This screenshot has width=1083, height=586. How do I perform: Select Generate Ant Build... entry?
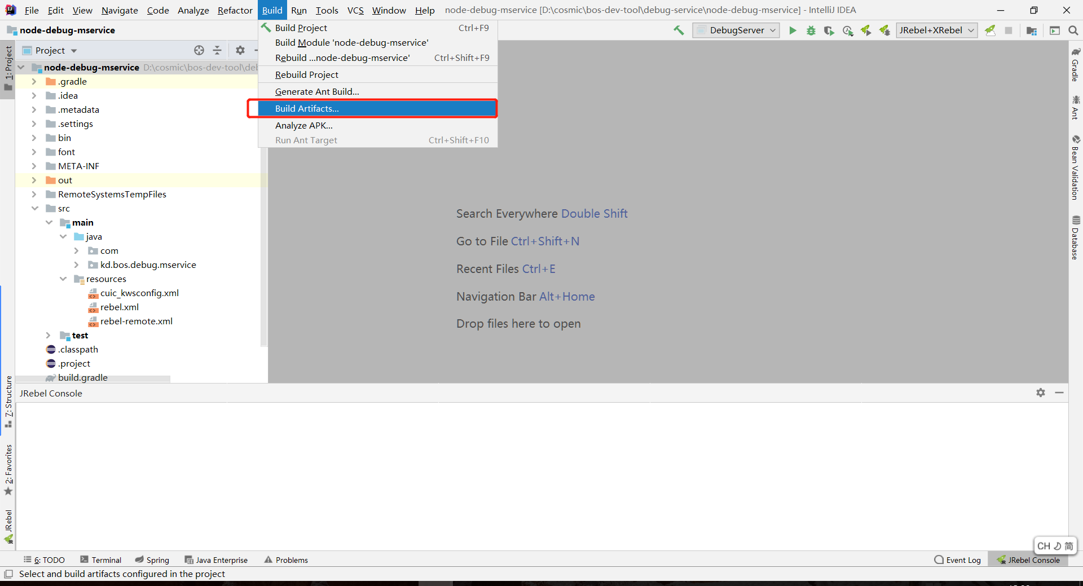point(378,91)
